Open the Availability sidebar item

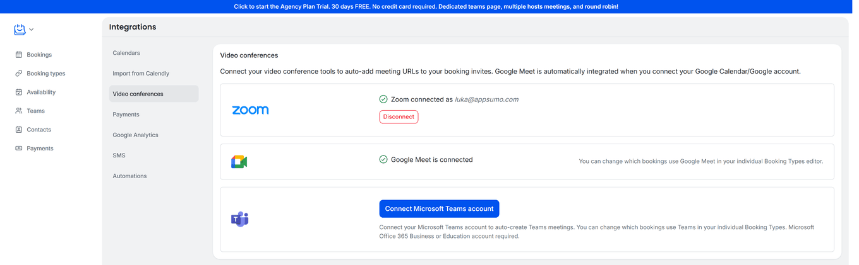click(41, 92)
